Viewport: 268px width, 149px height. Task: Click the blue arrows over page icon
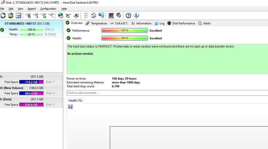(x=94, y=16)
